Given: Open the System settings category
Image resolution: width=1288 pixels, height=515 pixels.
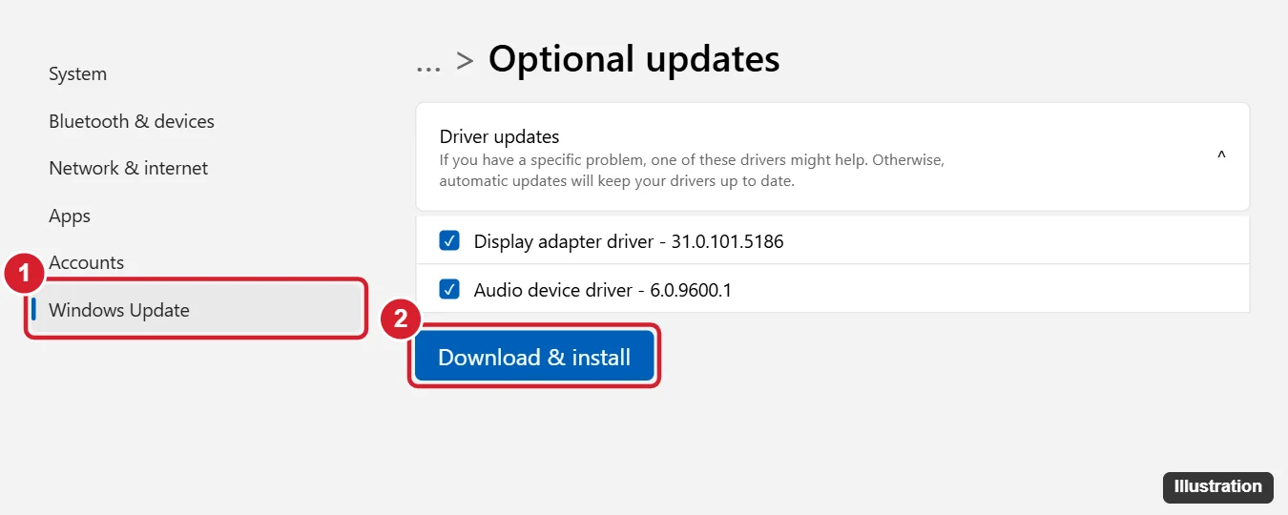Looking at the screenshot, I should (77, 74).
